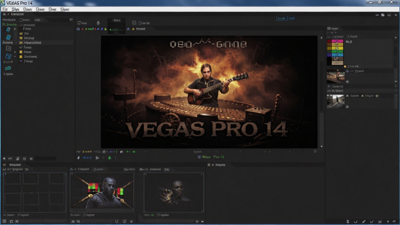The height and width of the screenshot is (225, 400).
Task: Expand the top tree node arrow beside sidebar icons
Action: pos(15,29)
